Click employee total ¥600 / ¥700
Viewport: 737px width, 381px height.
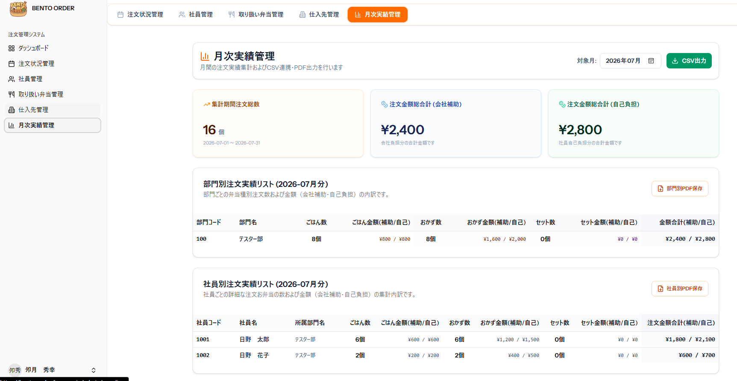click(697, 355)
